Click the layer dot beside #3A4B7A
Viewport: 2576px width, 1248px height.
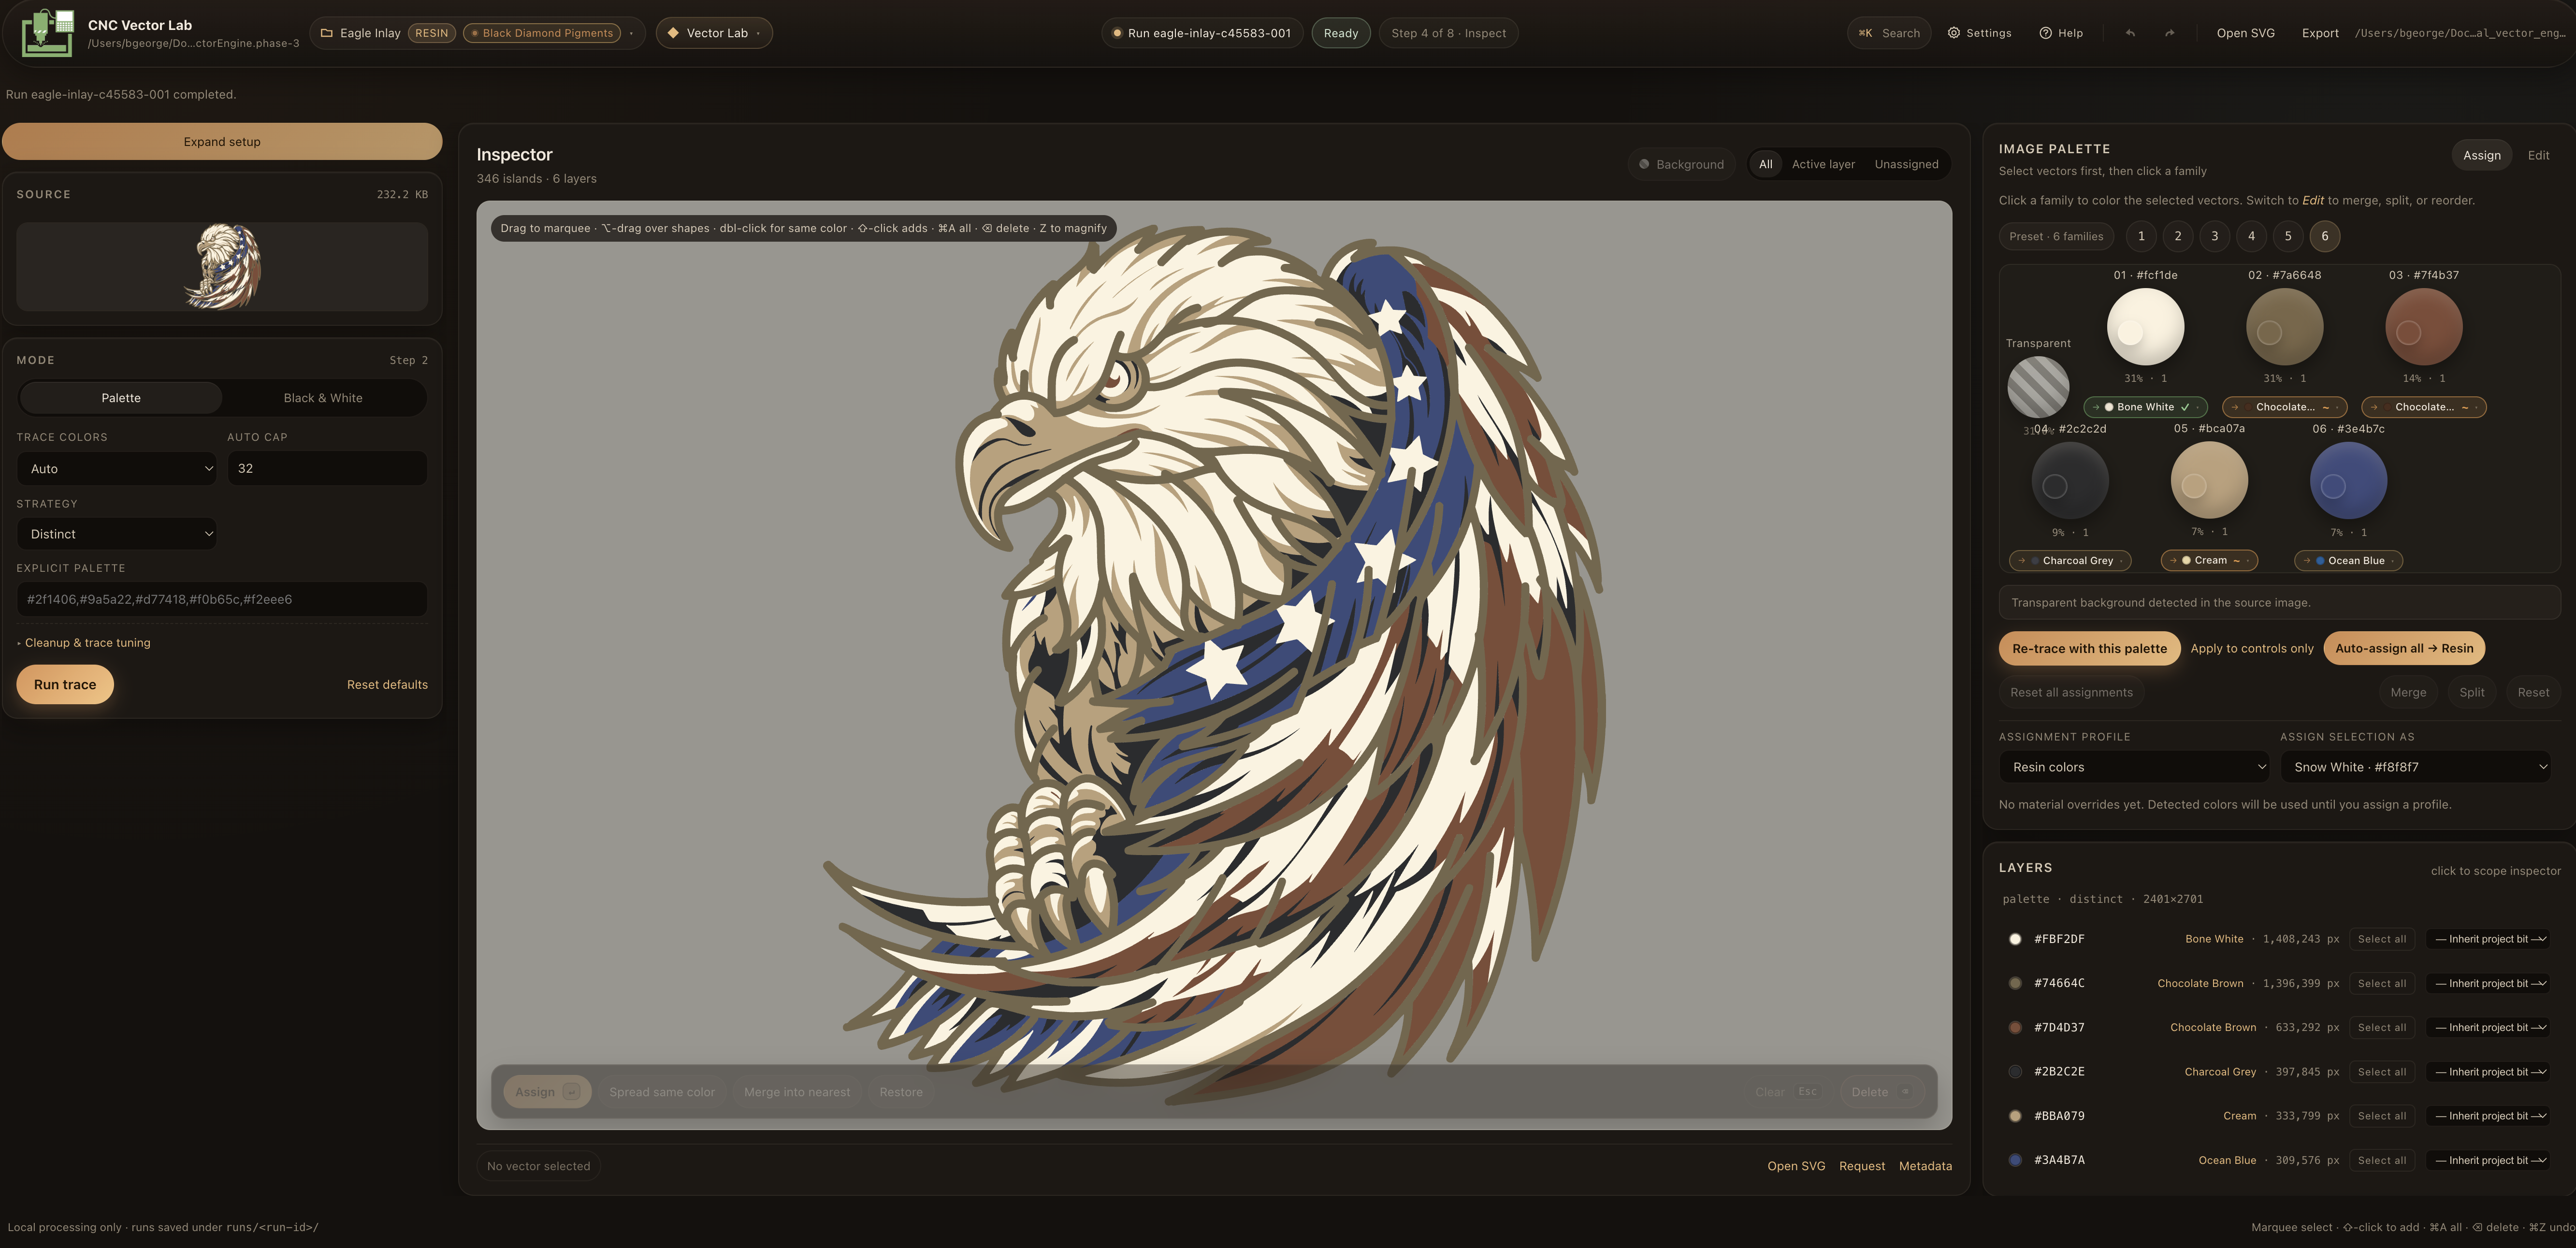click(2014, 1160)
